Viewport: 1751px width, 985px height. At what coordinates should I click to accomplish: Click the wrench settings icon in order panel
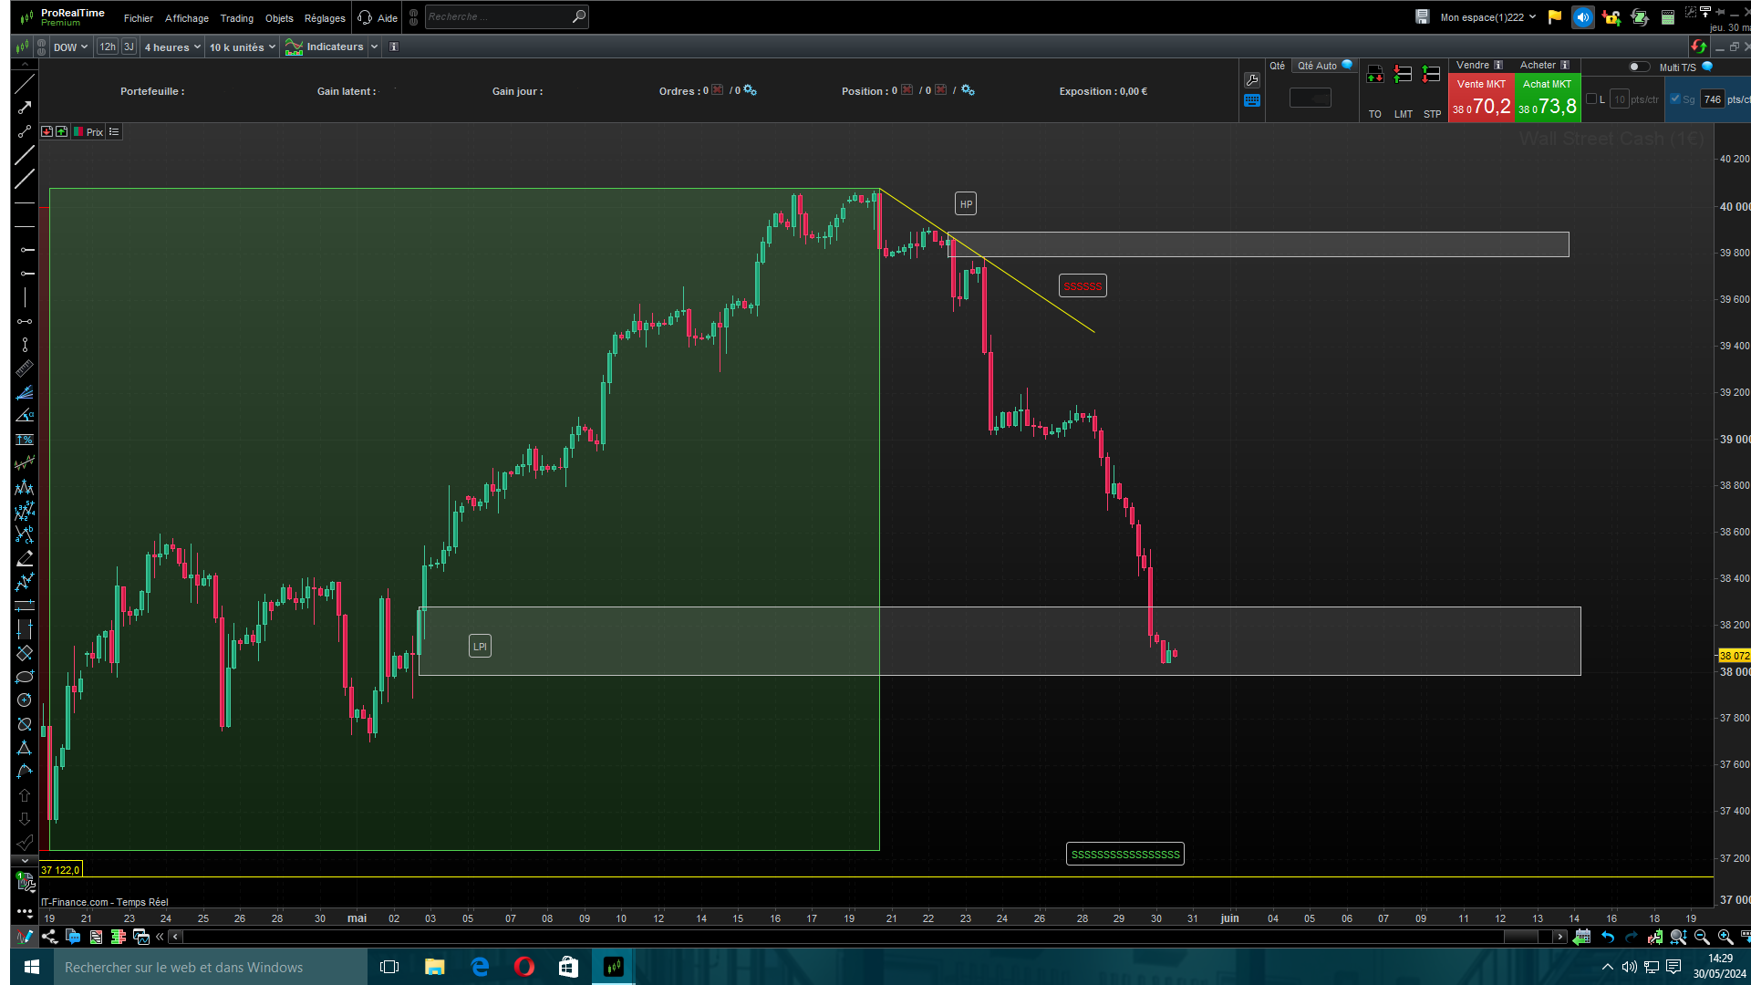point(1252,80)
